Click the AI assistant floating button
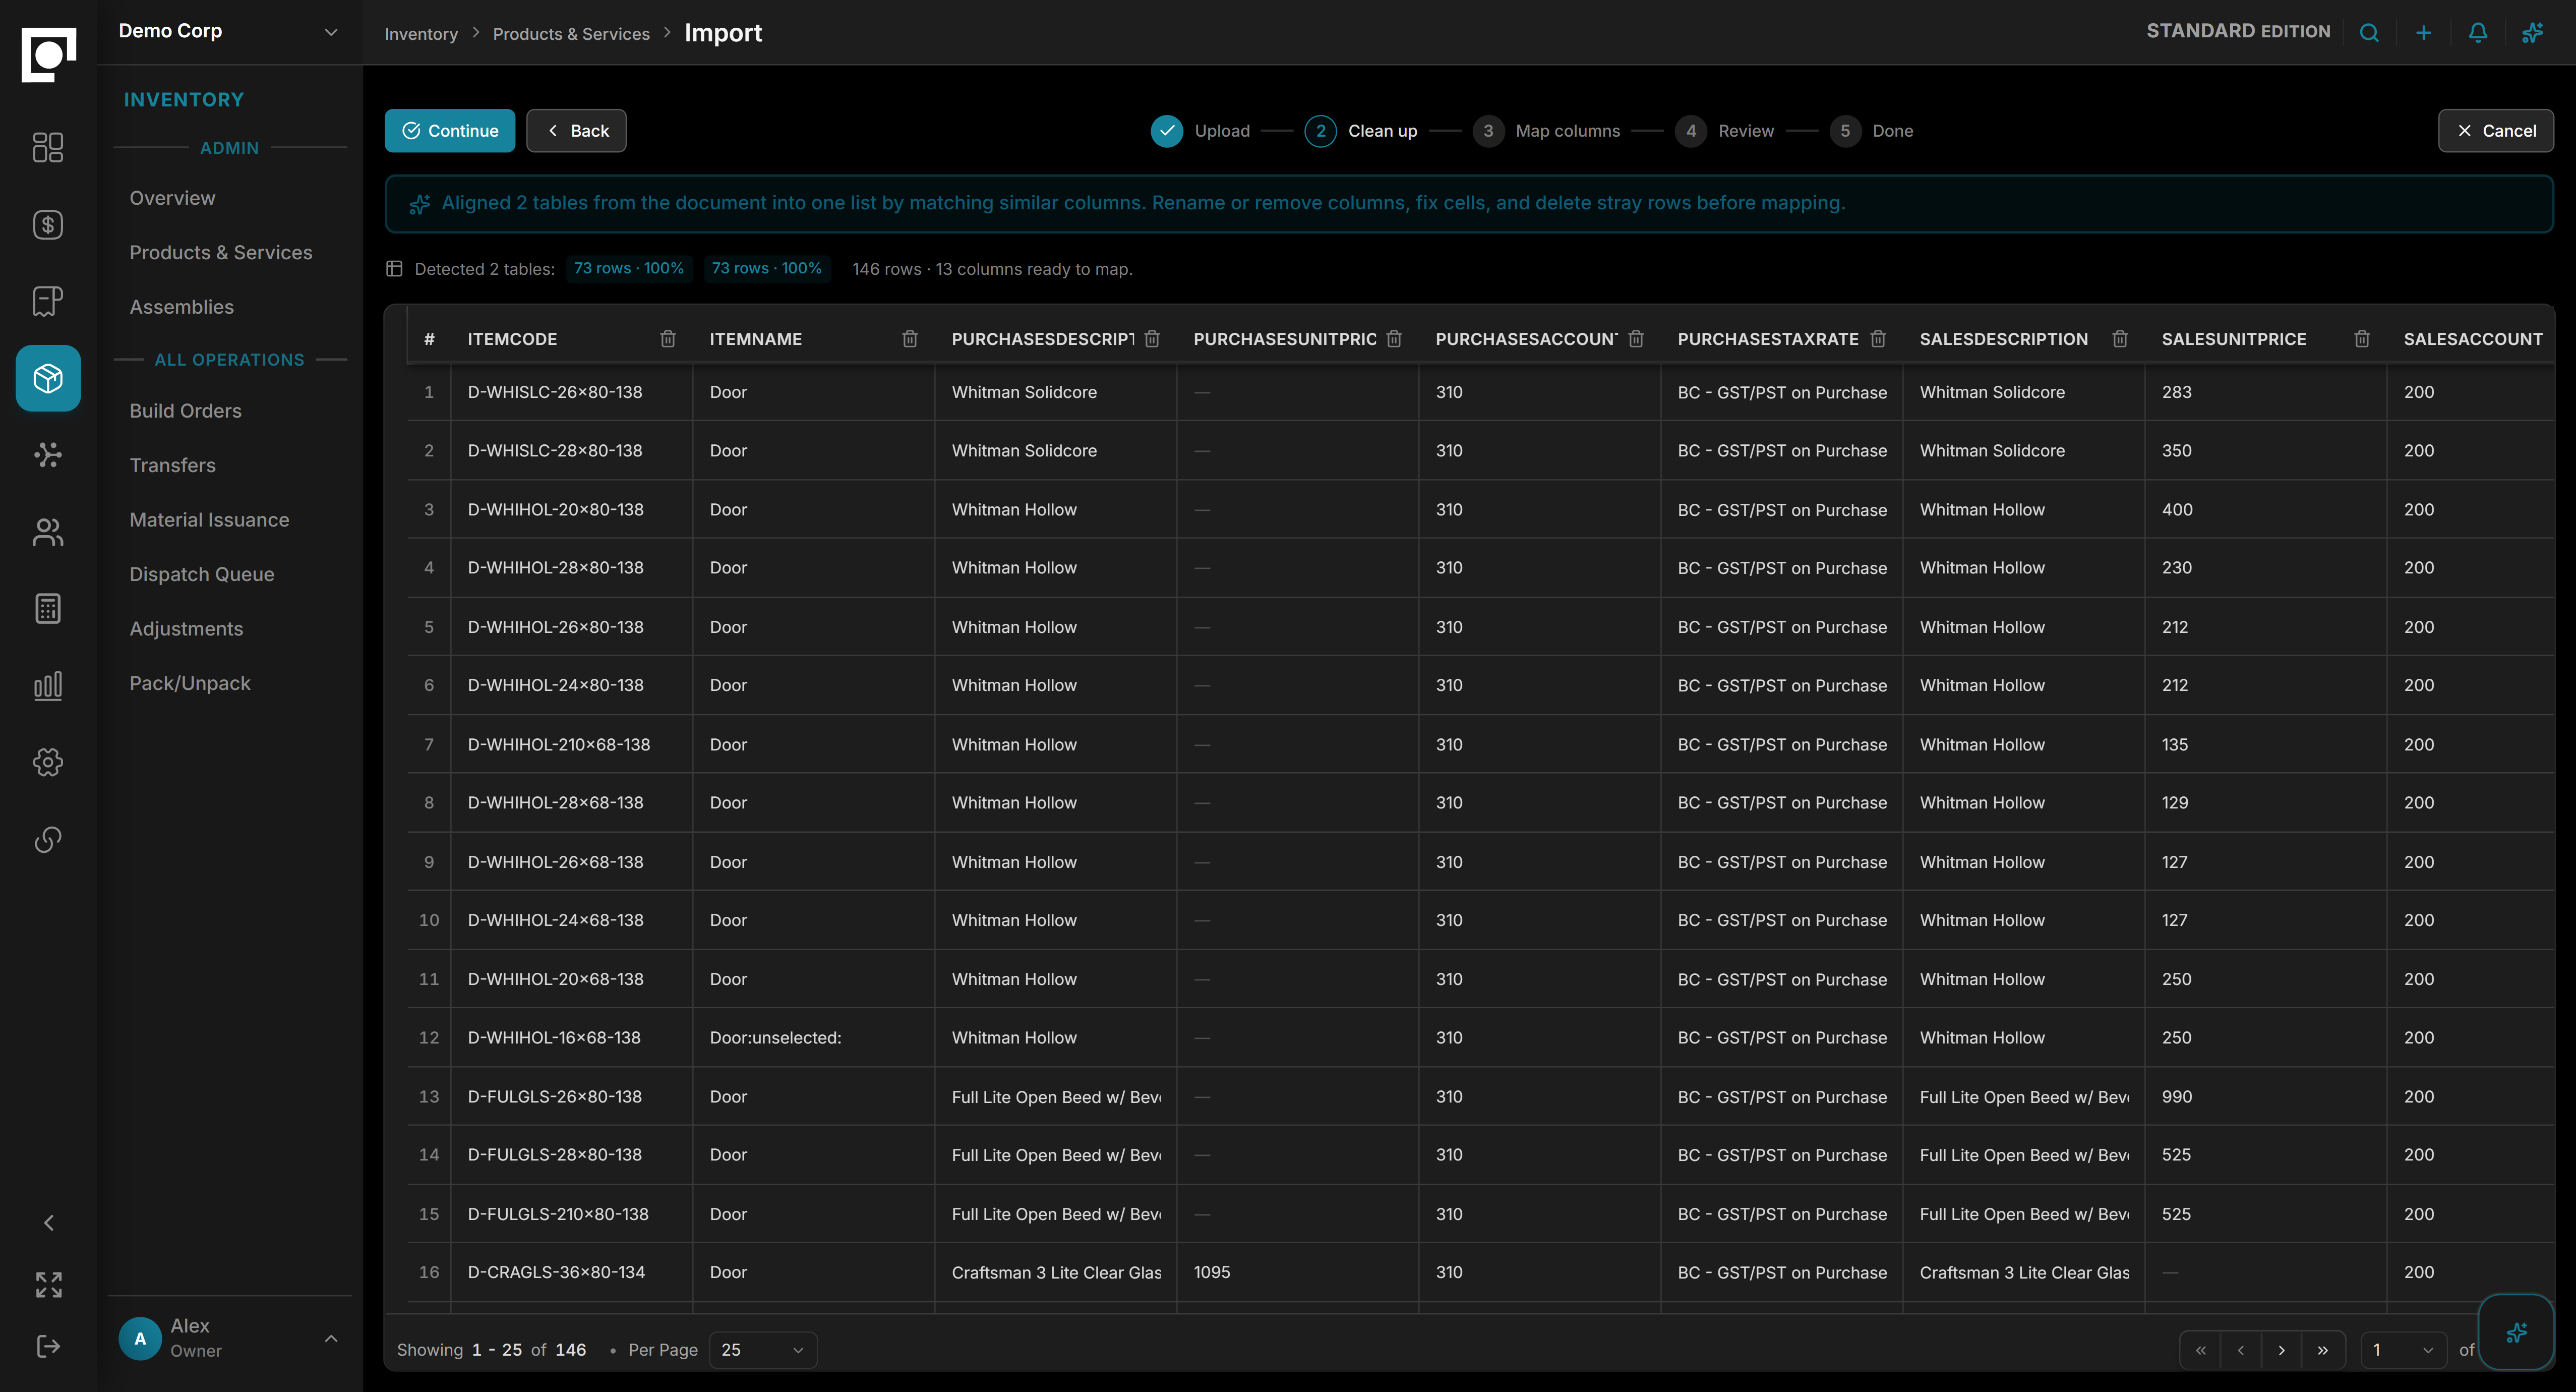 (2516, 1332)
